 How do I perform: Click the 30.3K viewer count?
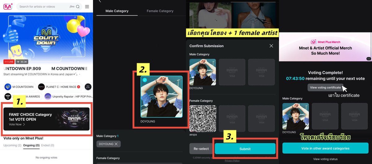point(22,62)
